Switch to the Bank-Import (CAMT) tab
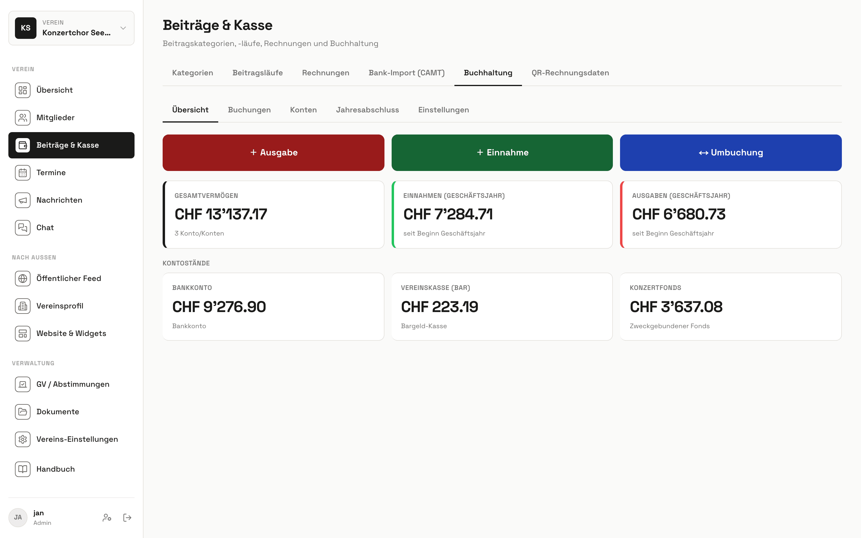Viewport: 861px width, 538px height. click(406, 73)
